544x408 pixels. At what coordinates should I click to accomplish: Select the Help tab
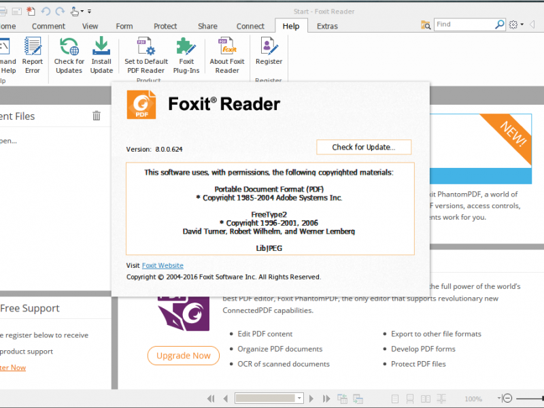point(291,26)
